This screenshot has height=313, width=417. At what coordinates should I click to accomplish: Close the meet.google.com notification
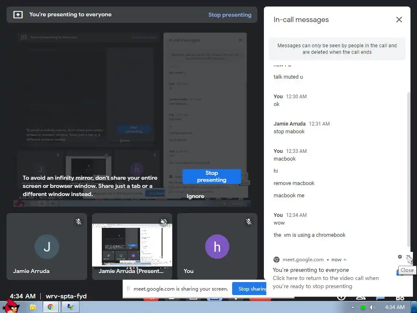coord(408,257)
